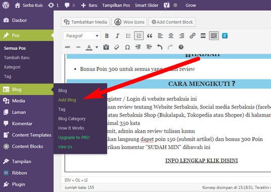The height and width of the screenshot is (192, 271).
Task: Open keyboard shortcuts help icon
Action: pyautogui.click(x=181, y=47)
